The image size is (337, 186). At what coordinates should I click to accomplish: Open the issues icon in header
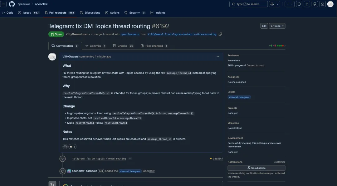click(x=299, y=4)
